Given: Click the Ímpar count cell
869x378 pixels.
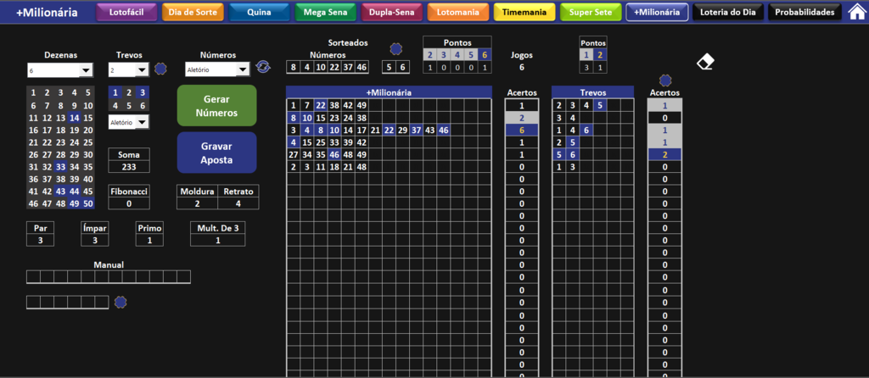Looking at the screenshot, I should (x=94, y=240).
